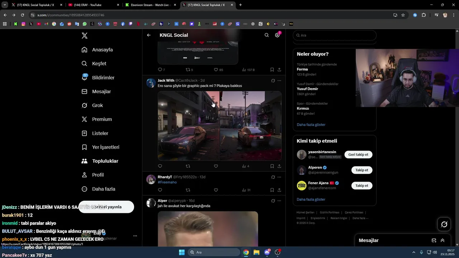Open a new browser tab
This screenshot has height=258, width=459.
(240, 5)
